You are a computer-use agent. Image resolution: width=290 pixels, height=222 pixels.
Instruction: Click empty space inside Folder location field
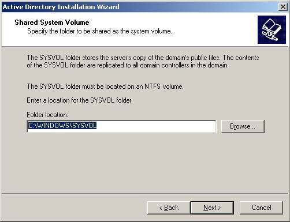[x=156, y=126]
